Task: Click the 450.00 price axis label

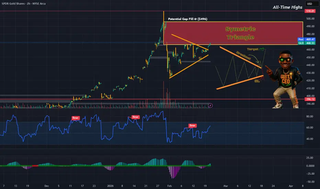Action: click(x=310, y=57)
